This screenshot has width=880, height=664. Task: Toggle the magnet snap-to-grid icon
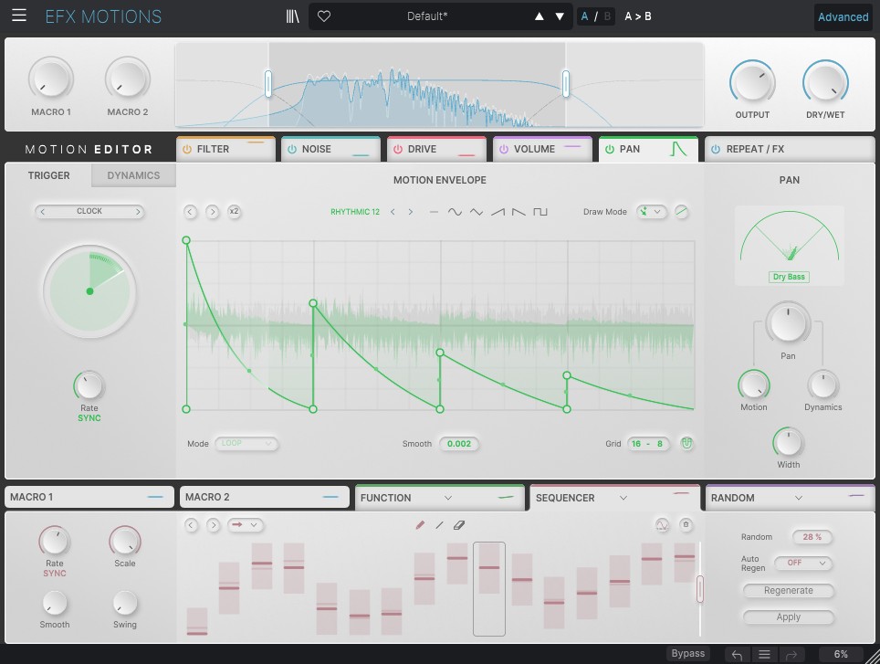pyautogui.click(x=686, y=443)
